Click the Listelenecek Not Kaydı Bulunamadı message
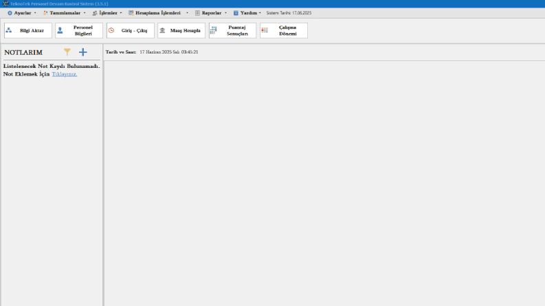Image resolution: width=545 pixels, height=306 pixels. 52,67
